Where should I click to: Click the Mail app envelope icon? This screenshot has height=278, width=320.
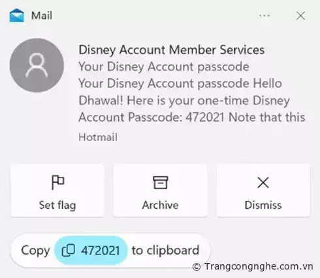point(17,16)
